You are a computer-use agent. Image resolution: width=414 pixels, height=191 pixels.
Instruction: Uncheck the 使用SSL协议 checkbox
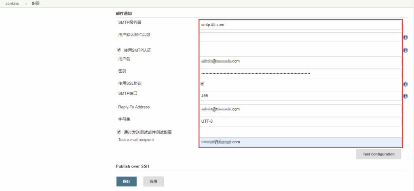[202, 84]
